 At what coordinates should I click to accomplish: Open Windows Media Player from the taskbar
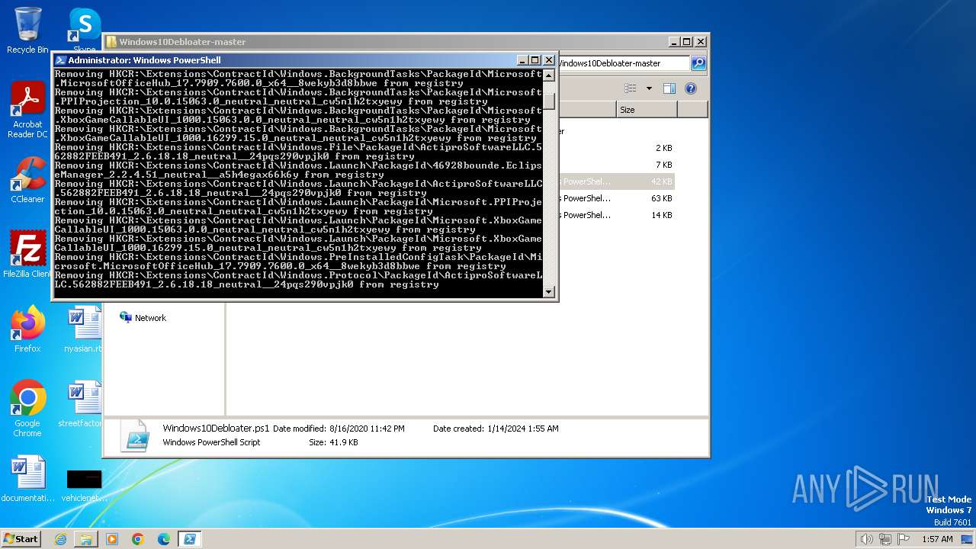click(x=112, y=539)
